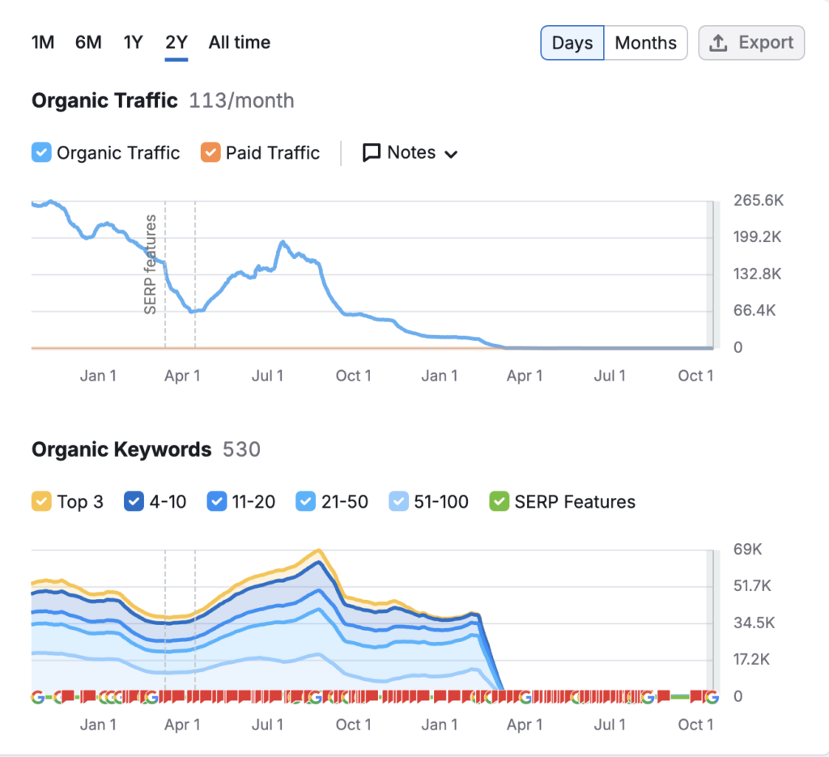
Task: Click the first Google update marker on keywords chart
Action: 37,697
